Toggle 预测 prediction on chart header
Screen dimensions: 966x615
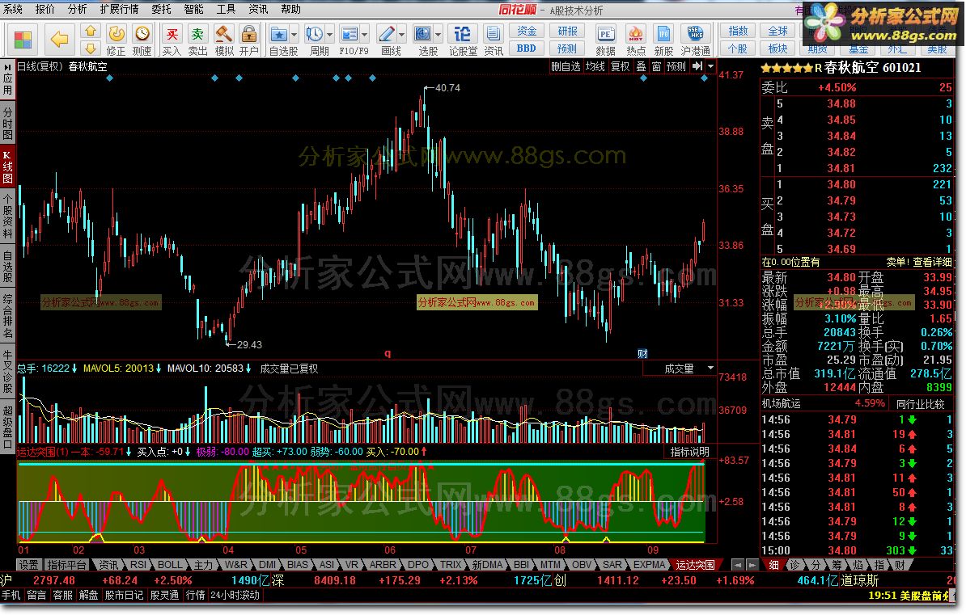click(x=676, y=66)
